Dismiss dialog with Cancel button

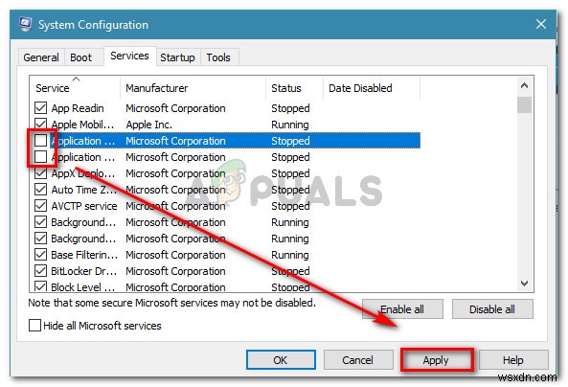[358, 360]
